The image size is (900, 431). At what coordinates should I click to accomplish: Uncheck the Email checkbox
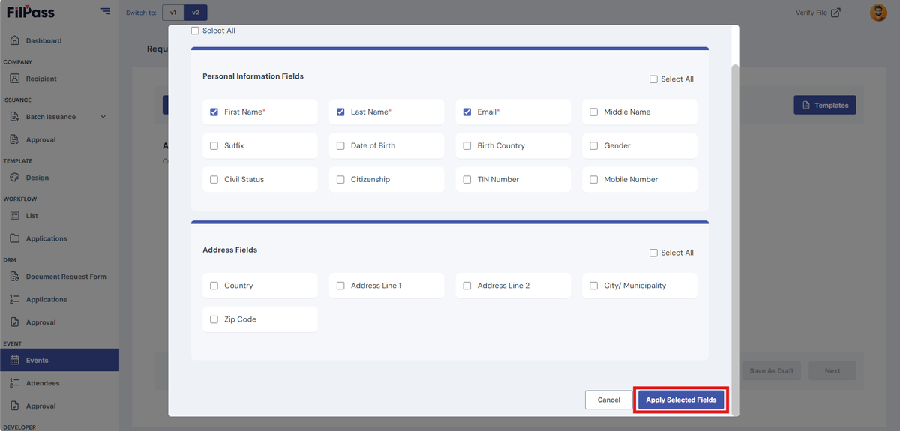tap(467, 112)
